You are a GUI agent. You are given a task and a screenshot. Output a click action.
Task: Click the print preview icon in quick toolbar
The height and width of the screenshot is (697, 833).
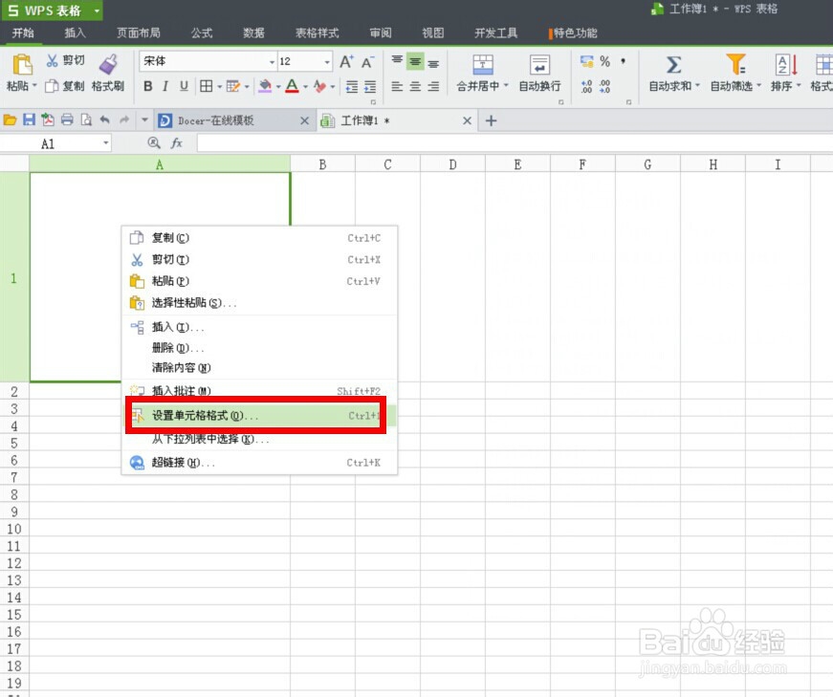(86, 120)
